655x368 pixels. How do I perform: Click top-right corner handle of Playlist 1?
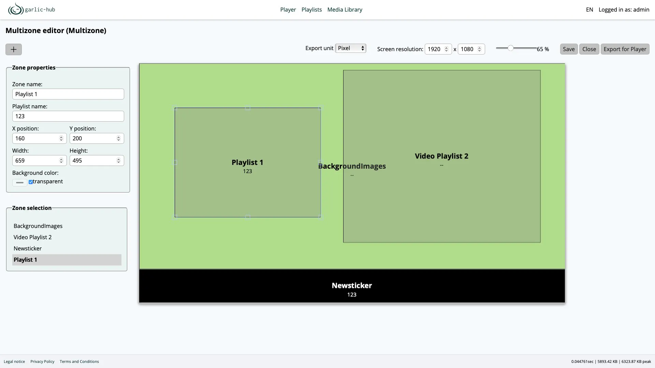coord(320,108)
